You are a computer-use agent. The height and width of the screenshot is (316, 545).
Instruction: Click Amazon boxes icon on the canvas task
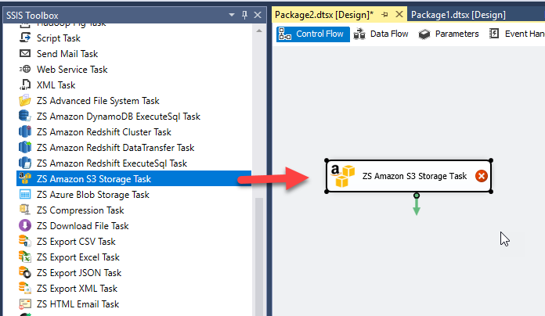click(x=342, y=176)
